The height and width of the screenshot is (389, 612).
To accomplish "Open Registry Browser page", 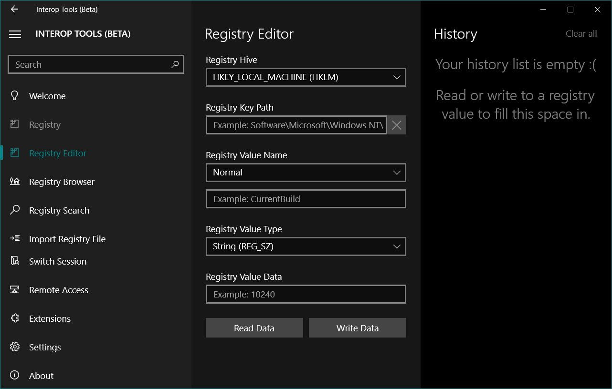I will pos(95,182).
